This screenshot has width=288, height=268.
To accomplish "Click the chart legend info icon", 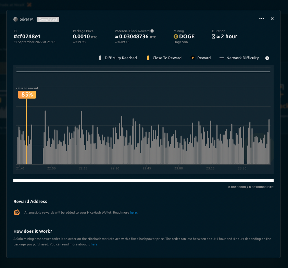I will point(267,58).
